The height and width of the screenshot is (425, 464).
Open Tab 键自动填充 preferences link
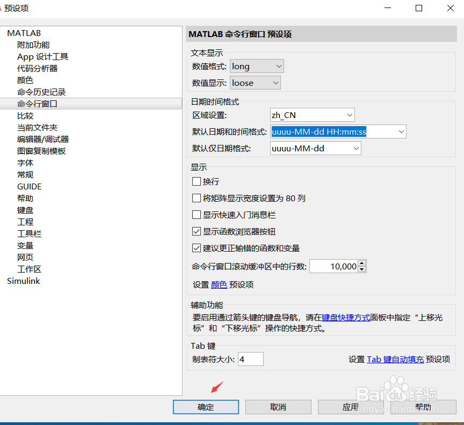[x=395, y=360]
